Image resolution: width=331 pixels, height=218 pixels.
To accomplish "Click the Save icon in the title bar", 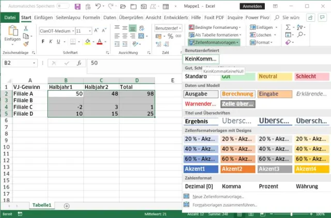I will tap(78, 7).
